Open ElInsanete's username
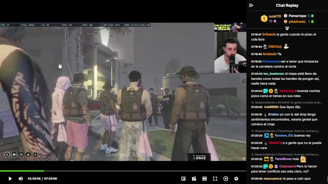Image resolution: width=328 pixels, height=184 pixels. pyautogui.click(x=271, y=62)
